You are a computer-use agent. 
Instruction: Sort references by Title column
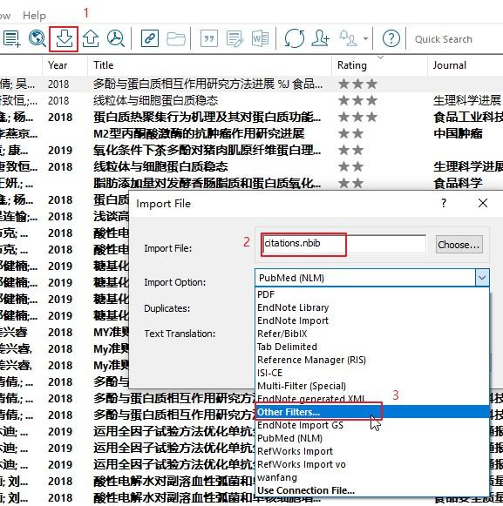tap(209, 65)
